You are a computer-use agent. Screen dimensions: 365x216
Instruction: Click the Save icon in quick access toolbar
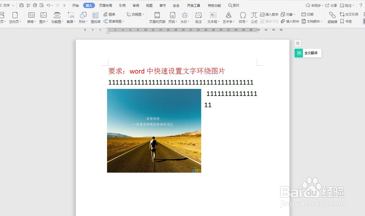click(x=22, y=5)
